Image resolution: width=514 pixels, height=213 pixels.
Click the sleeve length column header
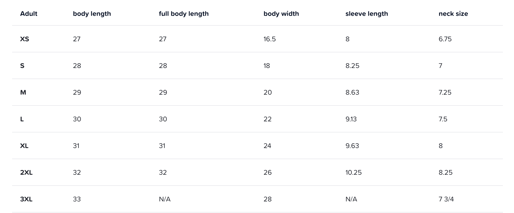(x=367, y=14)
